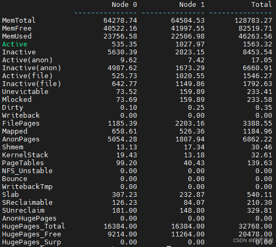Click the HugePages_Free label
The image size is (276, 247).
[x=32, y=234]
